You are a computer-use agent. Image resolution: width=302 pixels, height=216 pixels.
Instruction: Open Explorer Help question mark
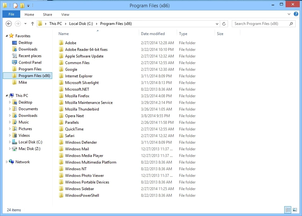point(296,14)
